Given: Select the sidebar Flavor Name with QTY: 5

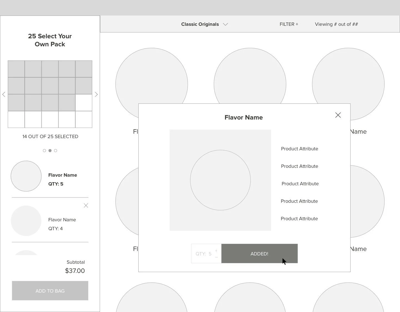Looking at the screenshot, I should point(62,175).
